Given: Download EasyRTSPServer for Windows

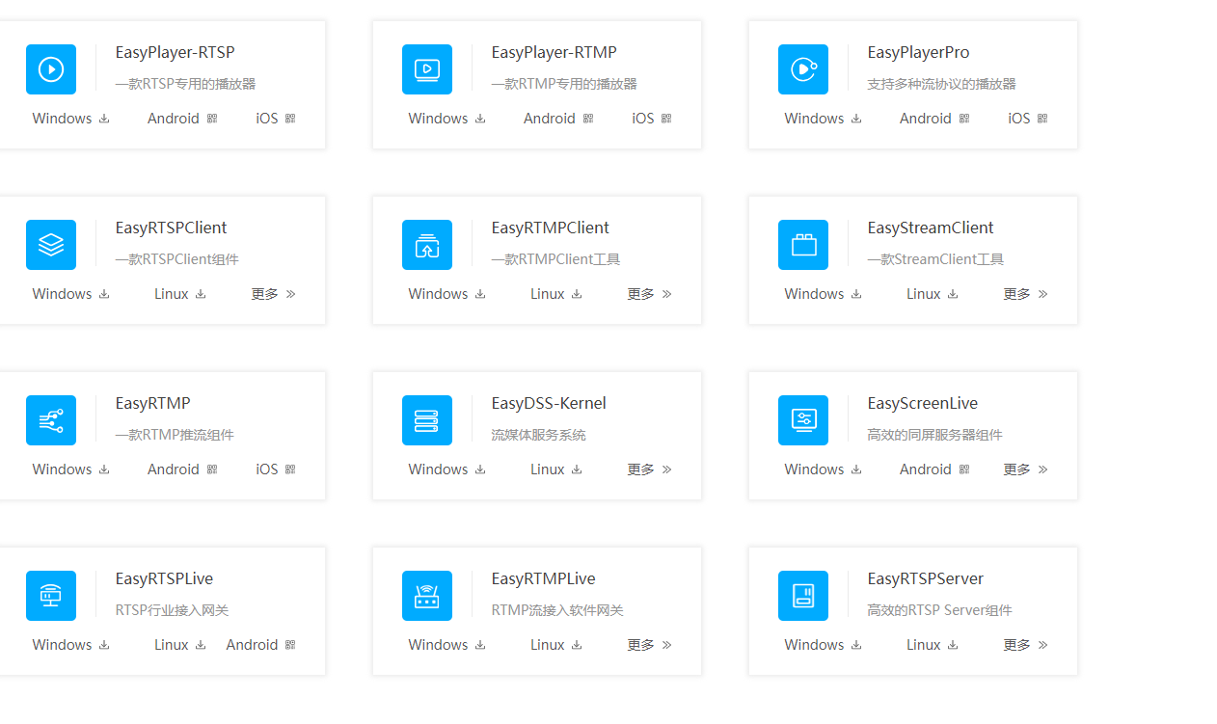Looking at the screenshot, I should click(824, 645).
